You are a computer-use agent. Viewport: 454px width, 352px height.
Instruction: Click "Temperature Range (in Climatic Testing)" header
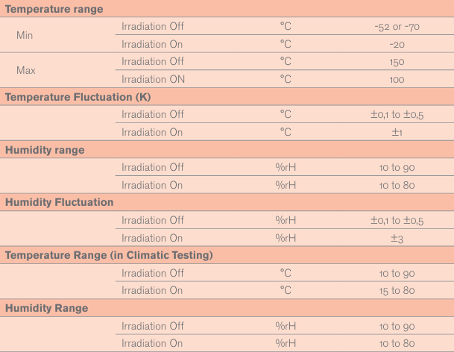pyautogui.click(x=109, y=255)
